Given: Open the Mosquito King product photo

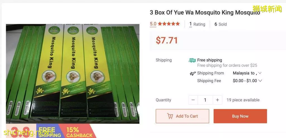Looking at the screenshot, I should tap(73, 74).
